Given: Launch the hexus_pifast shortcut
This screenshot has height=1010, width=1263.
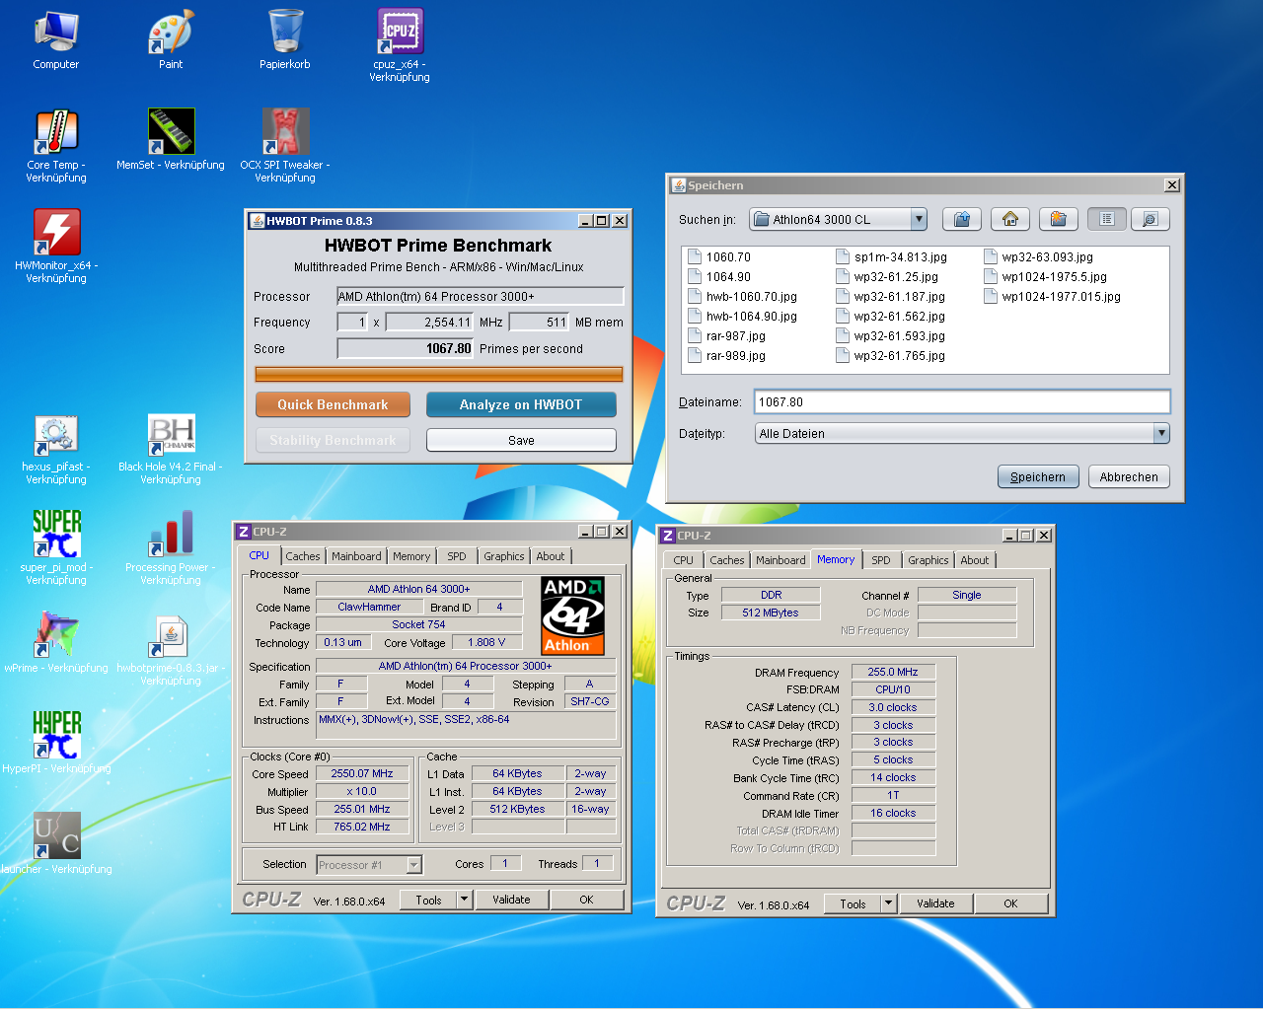Looking at the screenshot, I should 56,449.
